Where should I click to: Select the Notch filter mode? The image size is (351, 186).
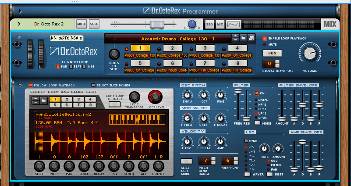click(x=256, y=100)
